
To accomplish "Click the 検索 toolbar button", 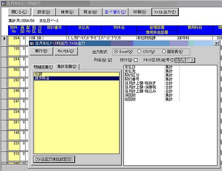I will click(67, 12).
